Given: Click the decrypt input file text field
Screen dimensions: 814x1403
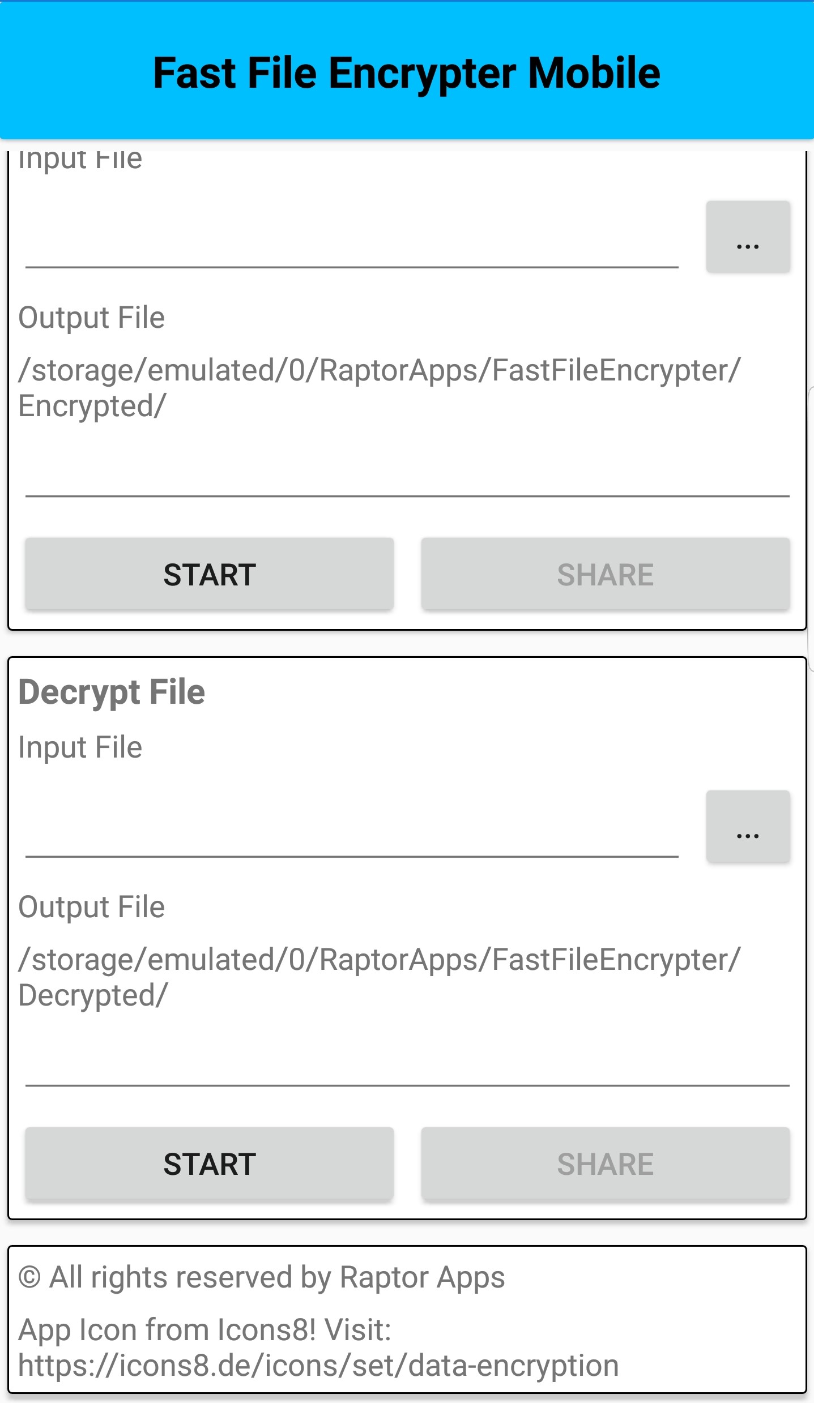Looking at the screenshot, I should [351, 833].
